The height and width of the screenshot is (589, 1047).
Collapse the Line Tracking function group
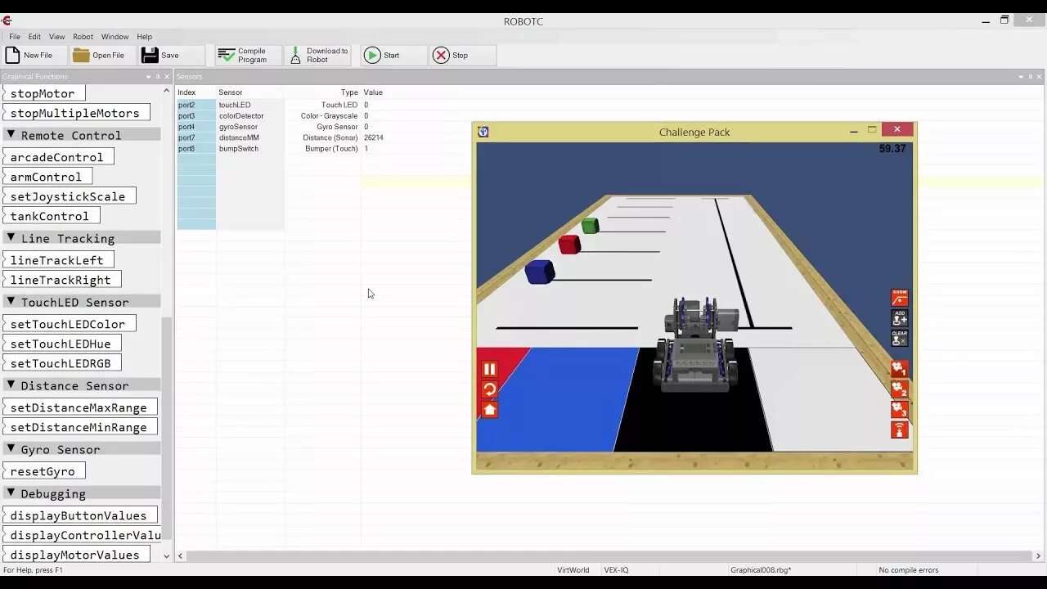tap(11, 238)
